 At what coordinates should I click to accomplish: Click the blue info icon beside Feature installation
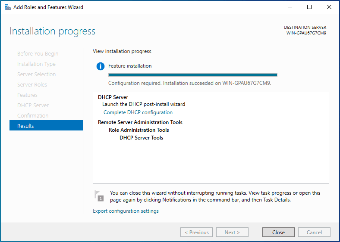101,66
